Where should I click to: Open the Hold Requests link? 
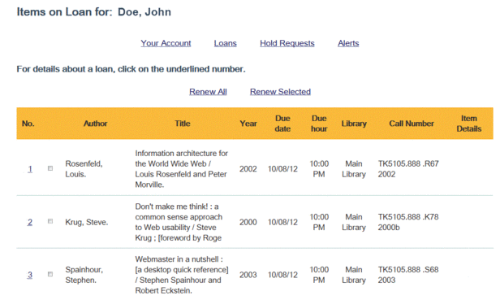(x=287, y=43)
